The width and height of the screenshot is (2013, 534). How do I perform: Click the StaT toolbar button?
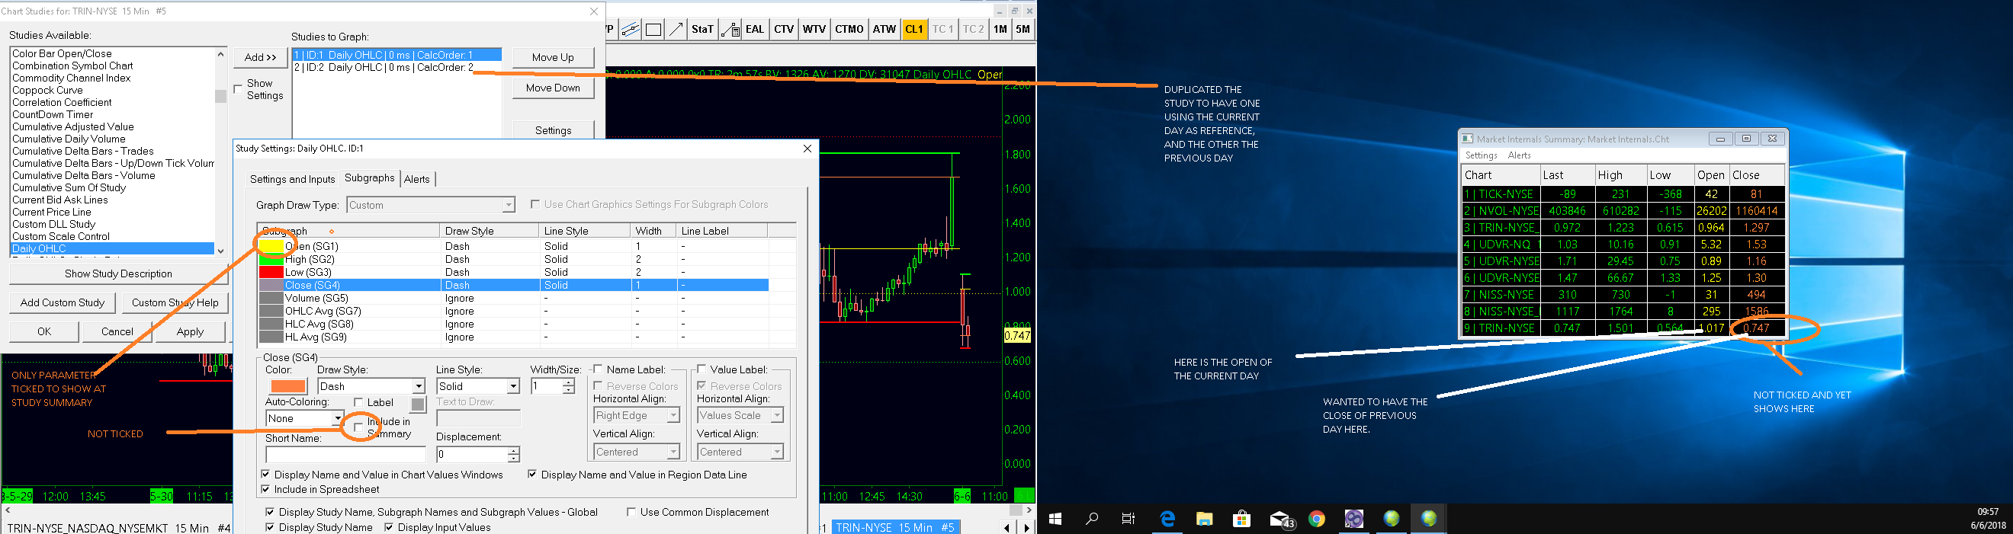pyautogui.click(x=702, y=30)
